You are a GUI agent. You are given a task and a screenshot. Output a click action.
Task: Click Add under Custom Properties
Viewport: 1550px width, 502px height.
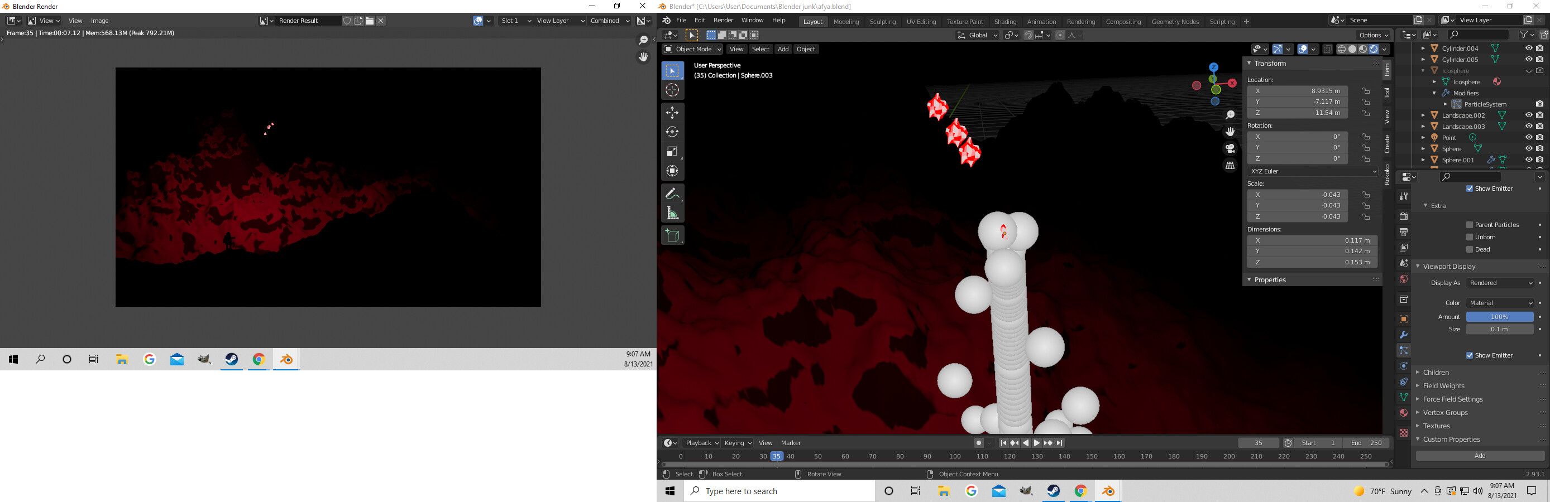tap(1480, 455)
